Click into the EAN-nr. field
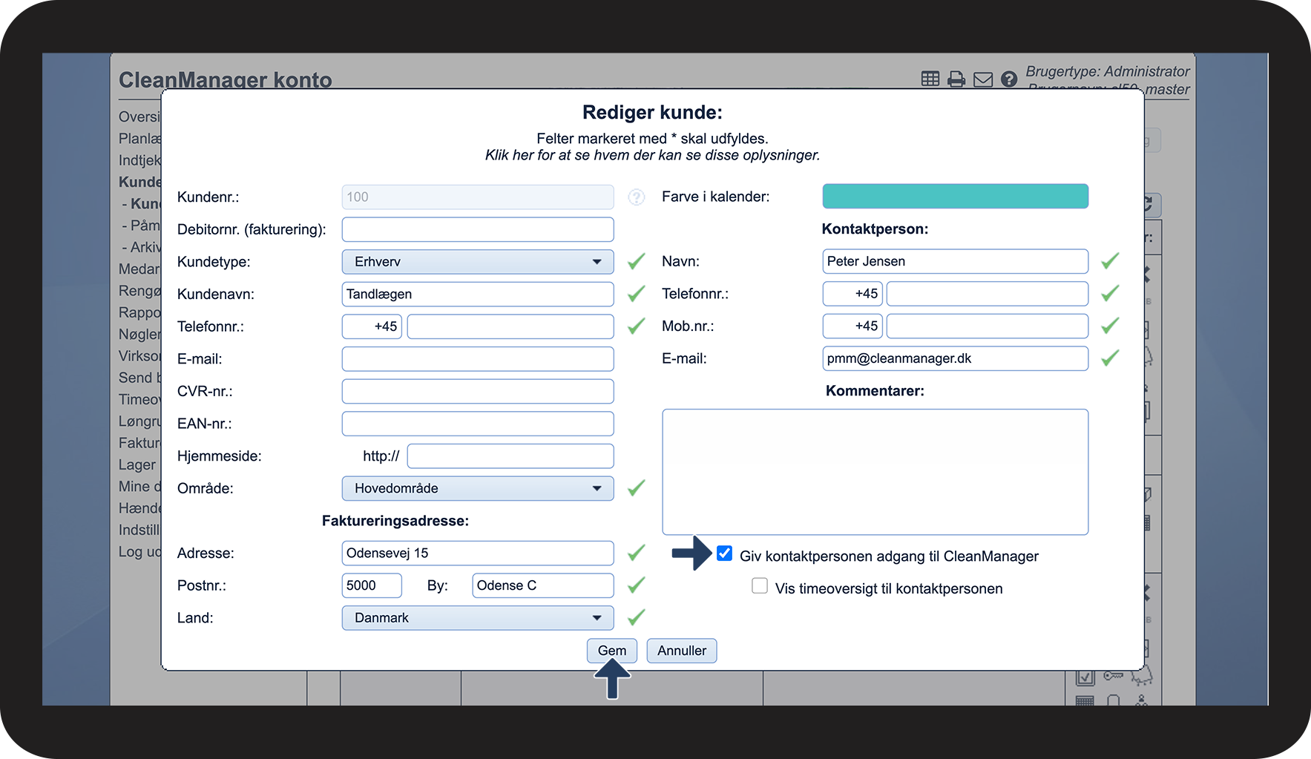The height and width of the screenshot is (759, 1311). pyautogui.click(x=478, y=424)
